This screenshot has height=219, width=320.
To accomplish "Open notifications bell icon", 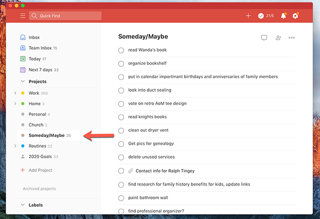I will tap(284, 16).
